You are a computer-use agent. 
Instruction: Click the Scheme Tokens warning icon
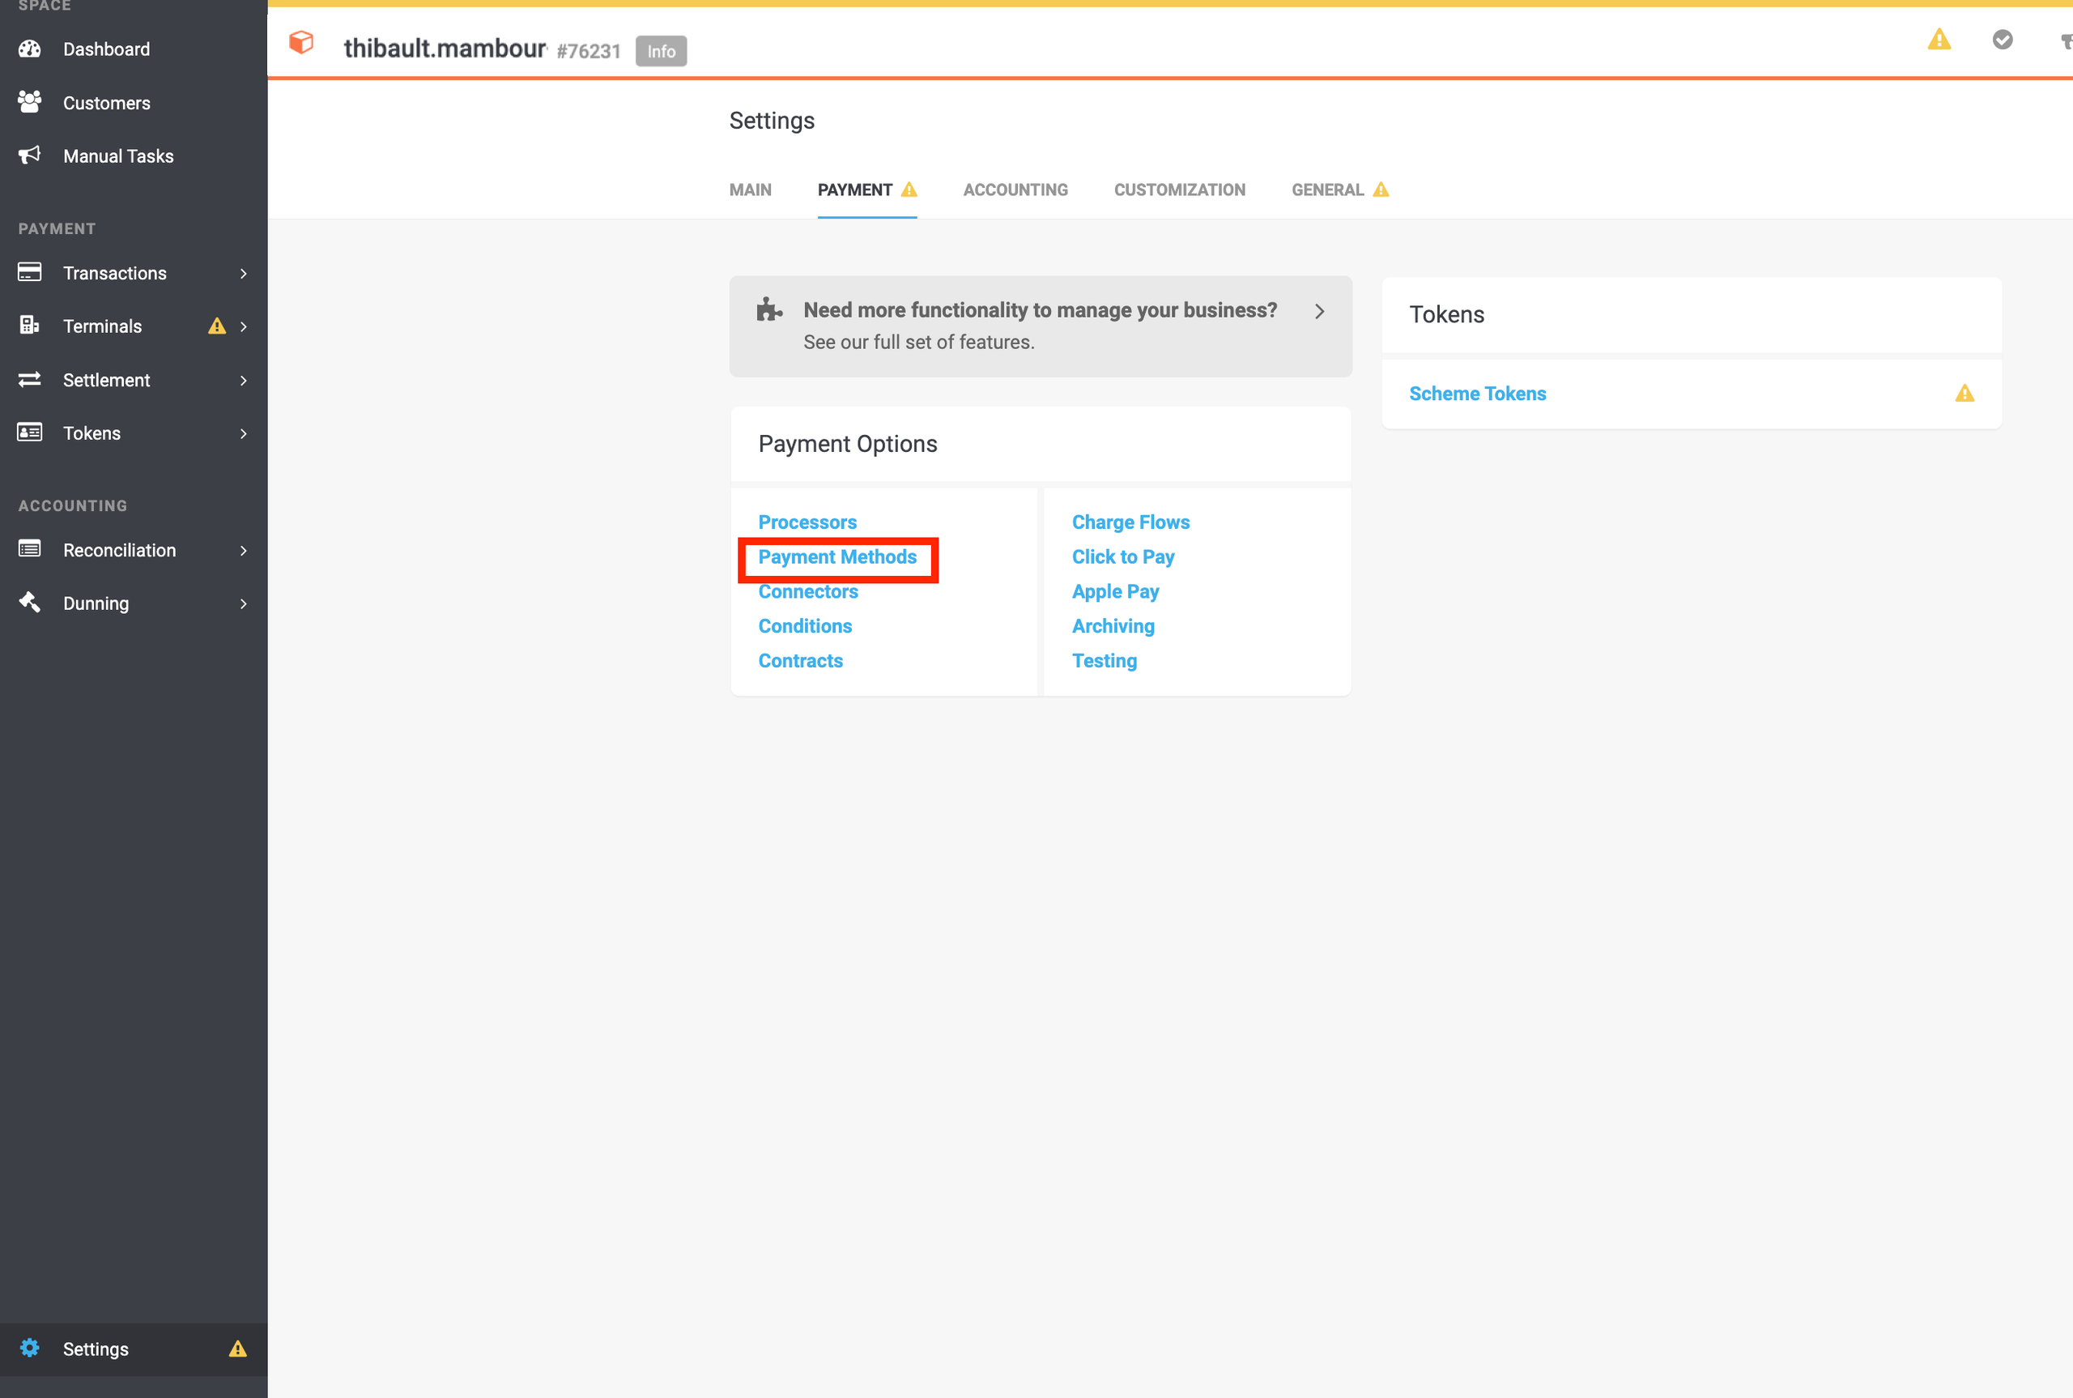tap(1964, 393)
